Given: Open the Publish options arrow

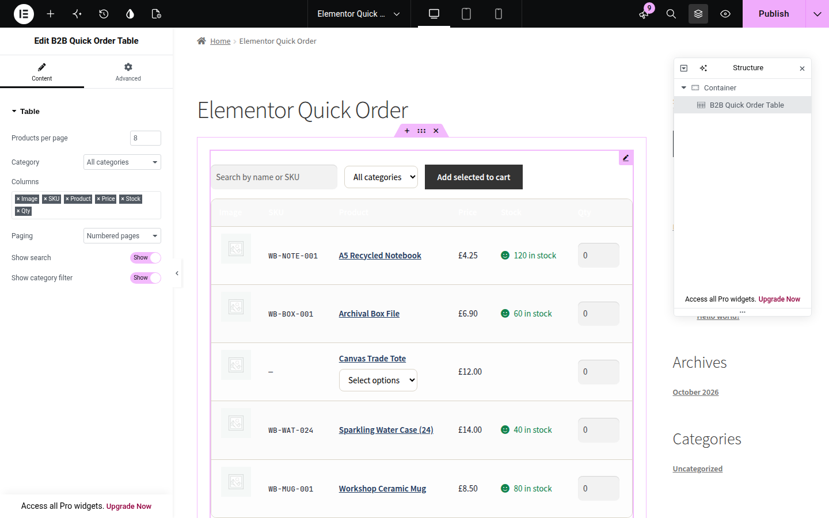Looking at the screenshot, I should click(x=817, y=14).
